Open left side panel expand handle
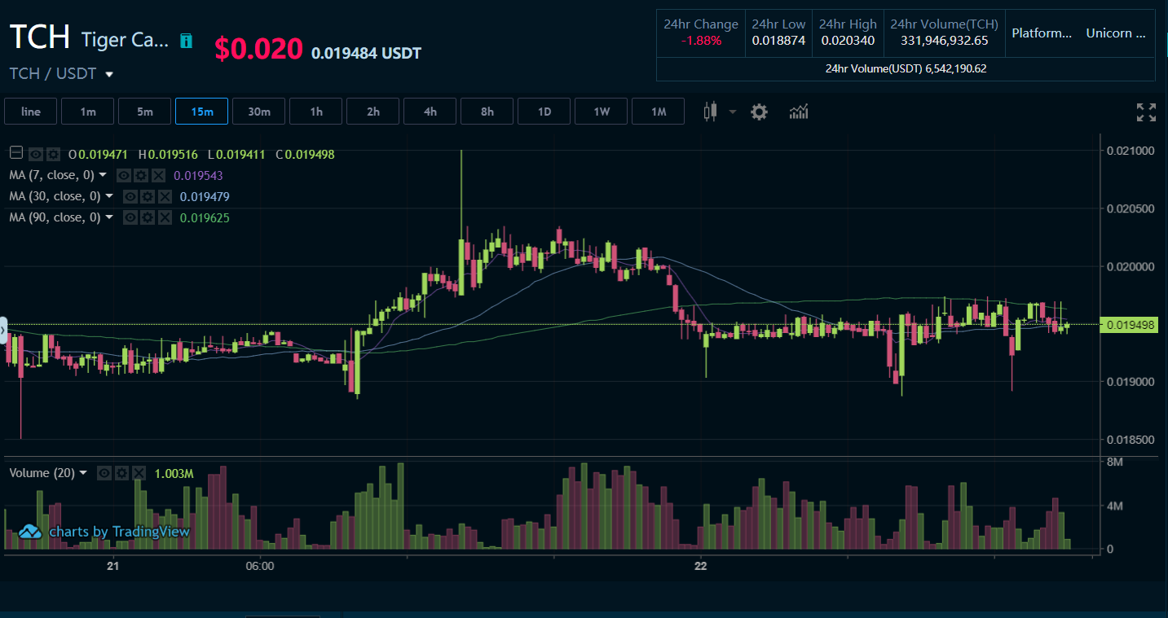Image resolution: width=1168 pixels, height=618 pixels. click(3, 331)
